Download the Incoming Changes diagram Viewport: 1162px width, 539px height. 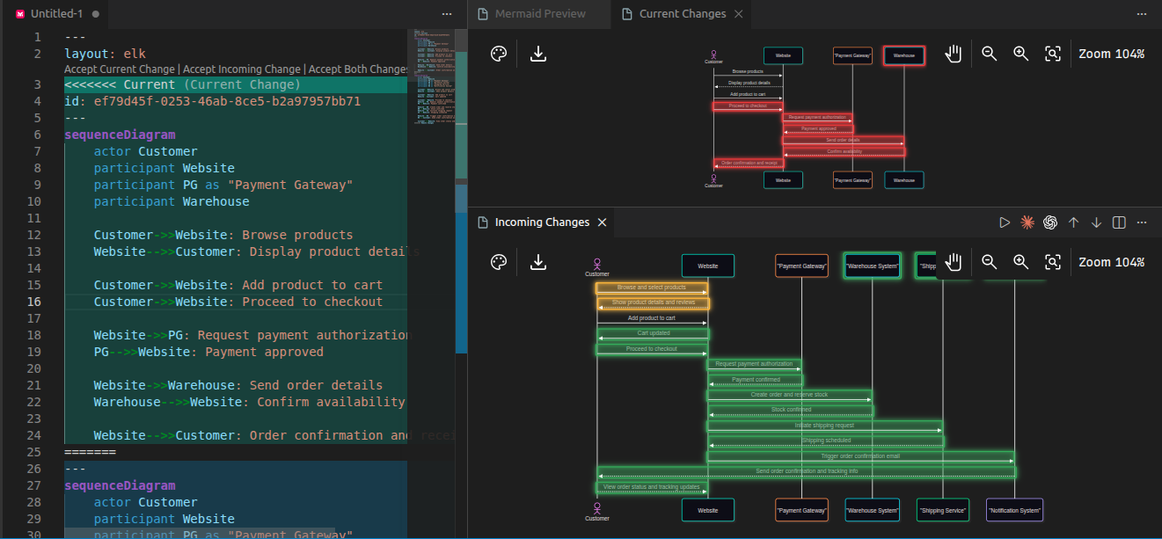(x=537, y=262)
